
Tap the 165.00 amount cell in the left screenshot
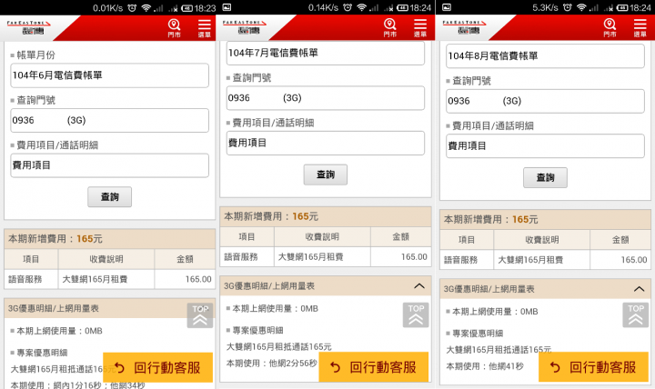coord(185,279)
